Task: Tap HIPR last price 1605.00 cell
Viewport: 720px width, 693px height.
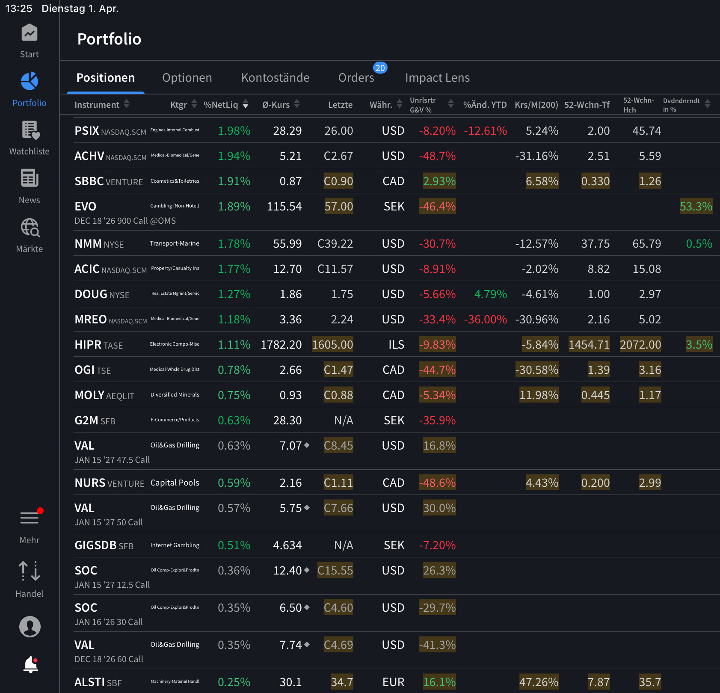Action: pos(332,344)
